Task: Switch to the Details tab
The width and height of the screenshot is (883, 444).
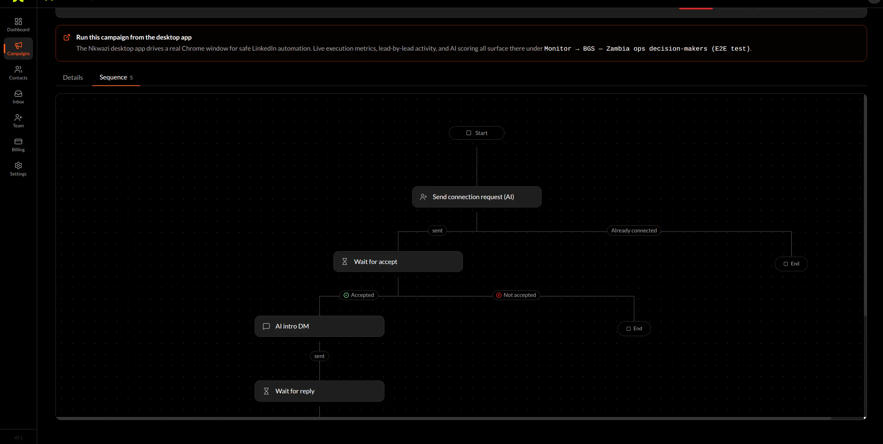Action: click(73, 77)
